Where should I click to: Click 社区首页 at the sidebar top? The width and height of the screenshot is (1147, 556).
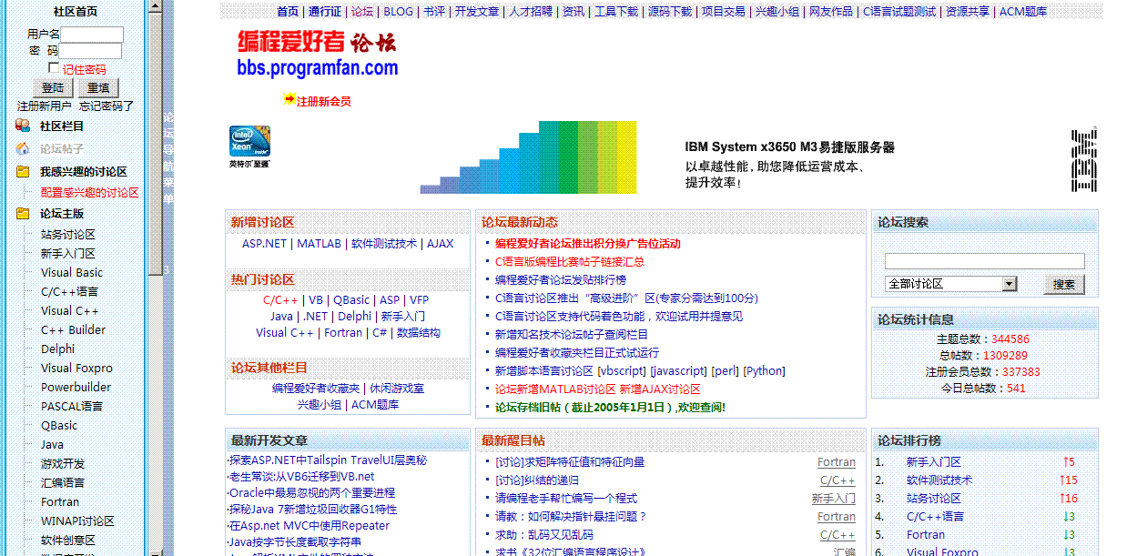(x=76, y=12)
